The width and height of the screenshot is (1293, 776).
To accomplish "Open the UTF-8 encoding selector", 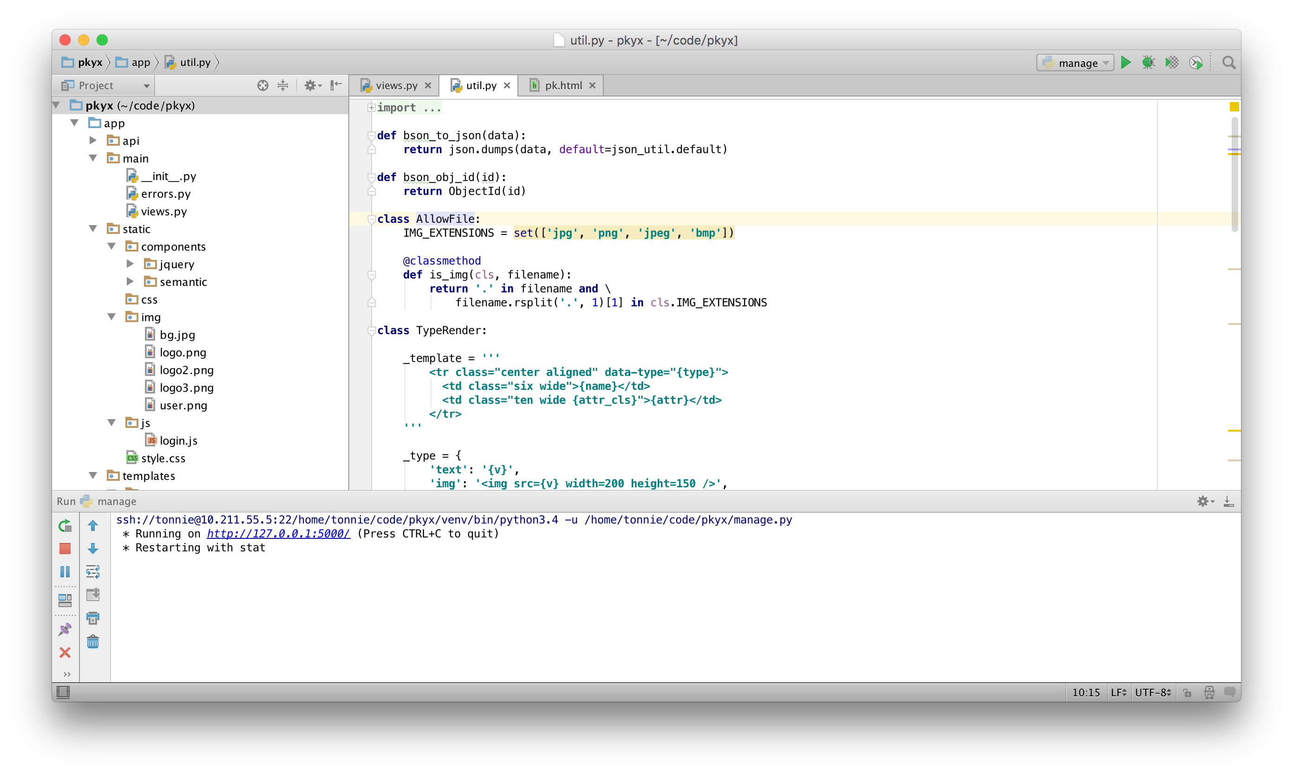I will (1152, 692).
